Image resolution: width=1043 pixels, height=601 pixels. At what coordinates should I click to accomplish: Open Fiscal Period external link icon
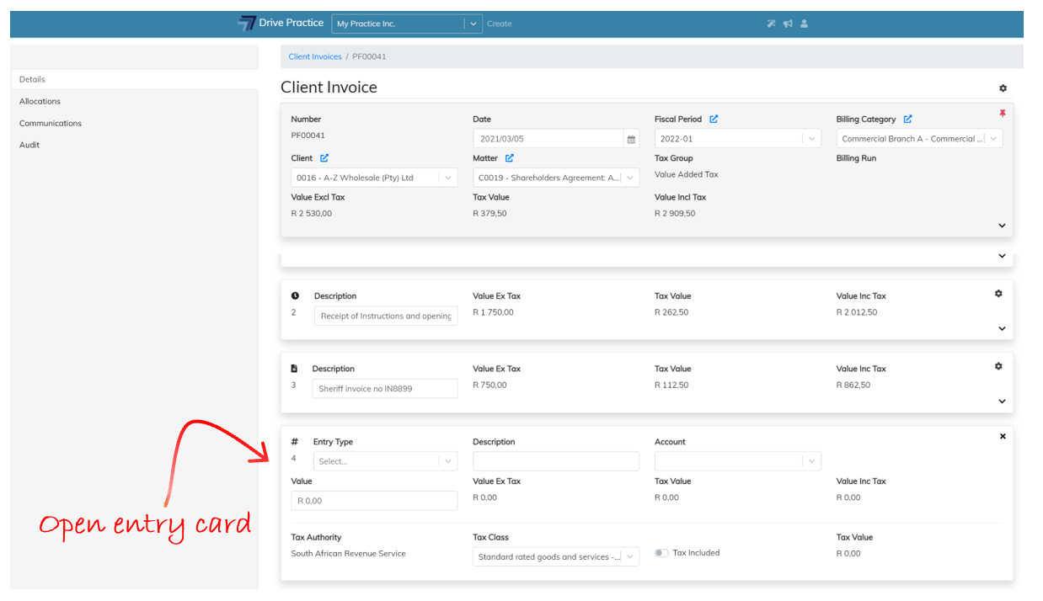point(714,120)
